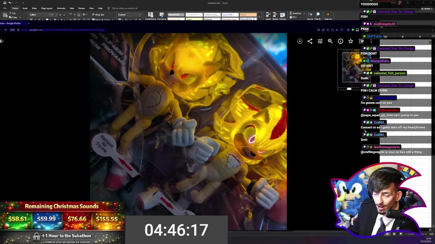Open Conditional Formatting menu
The height and width of the screenshot is (244, 435).
151,16
